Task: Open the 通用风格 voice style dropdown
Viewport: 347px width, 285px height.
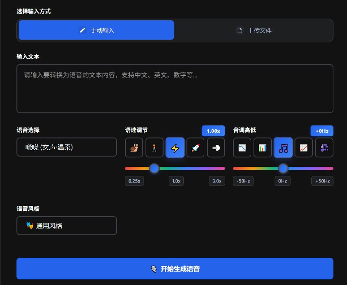Action: (x=66, y=226)
